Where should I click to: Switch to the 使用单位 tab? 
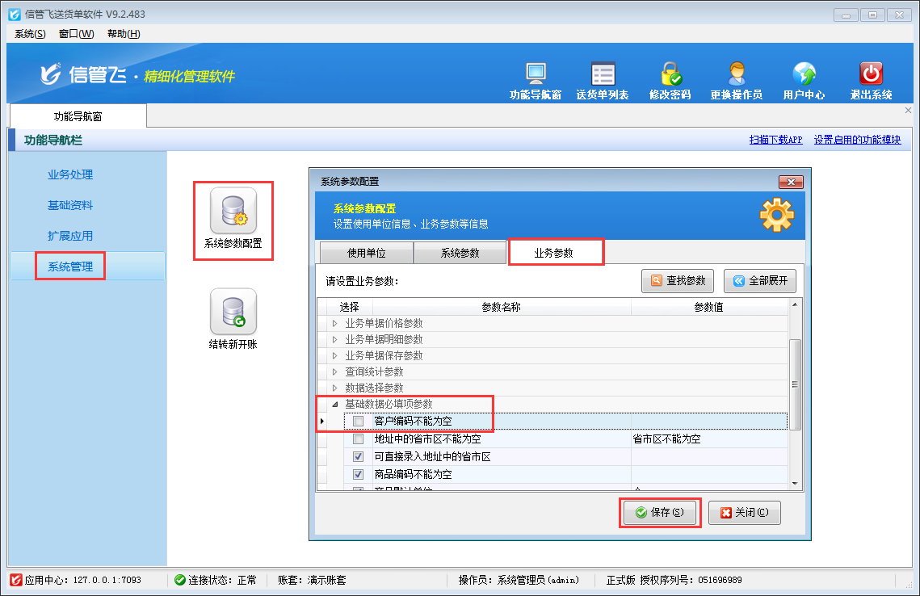[x=367, y=253]
